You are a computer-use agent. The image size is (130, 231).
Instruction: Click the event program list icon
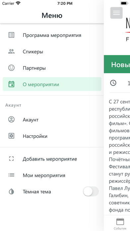point(11,35)
